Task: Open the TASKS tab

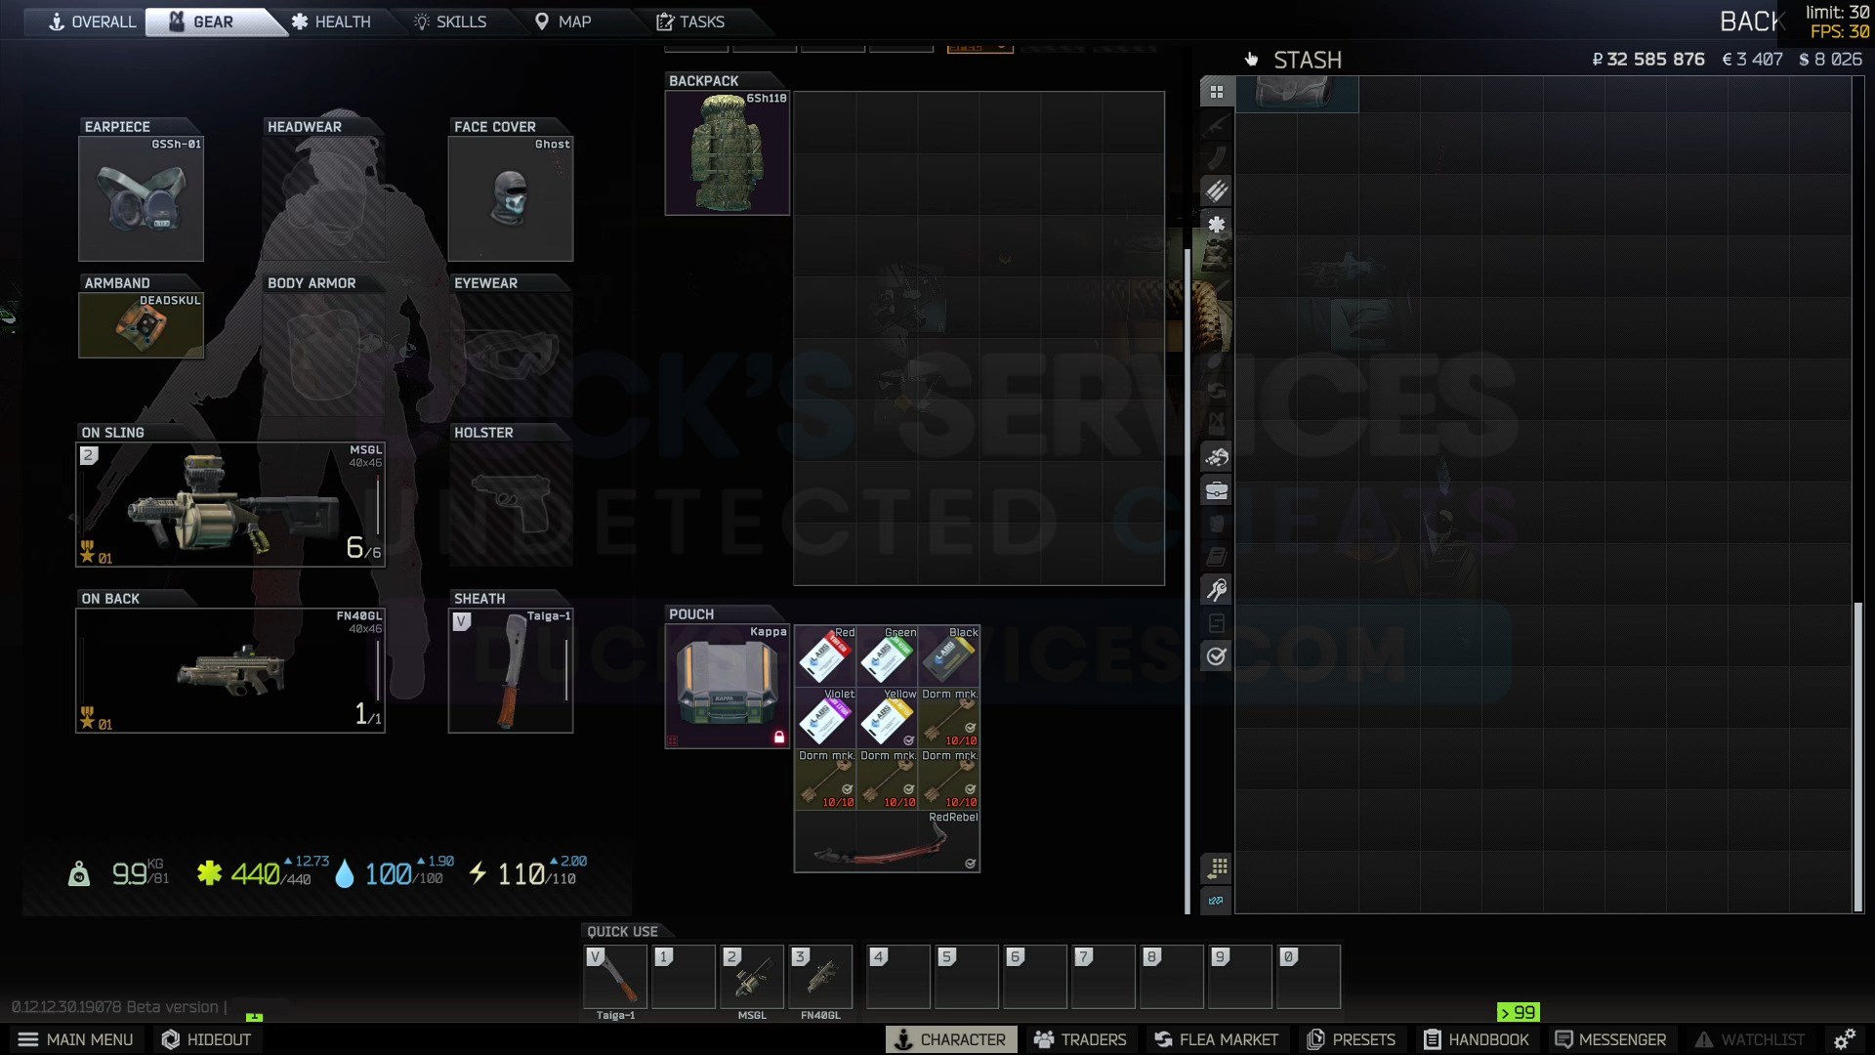Action: point(690,21)
